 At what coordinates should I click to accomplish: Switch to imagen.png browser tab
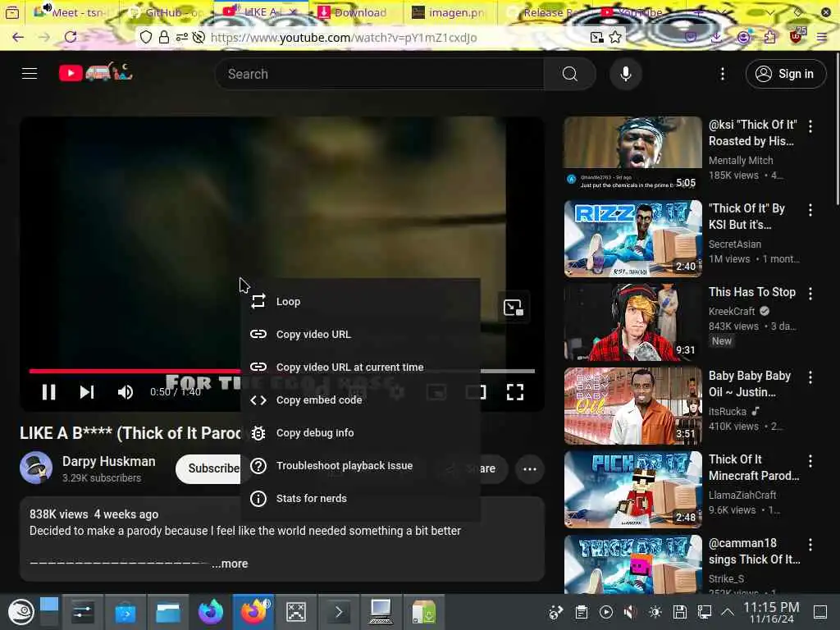click(449, 12)
